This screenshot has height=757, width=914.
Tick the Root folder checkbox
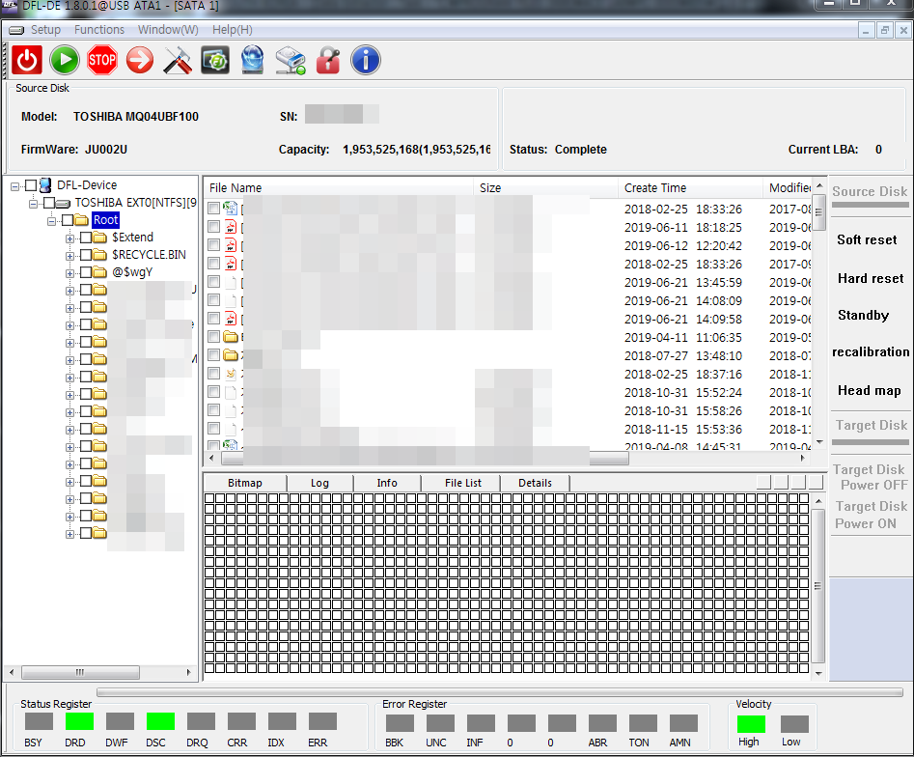coord(67,220)
